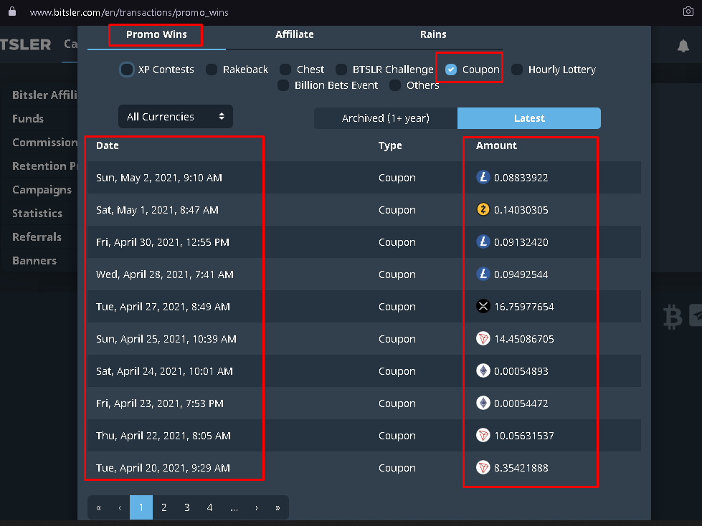This screenshot has height=526, width=702.
Task: Click the Date column header
Action: pos(108,145)
